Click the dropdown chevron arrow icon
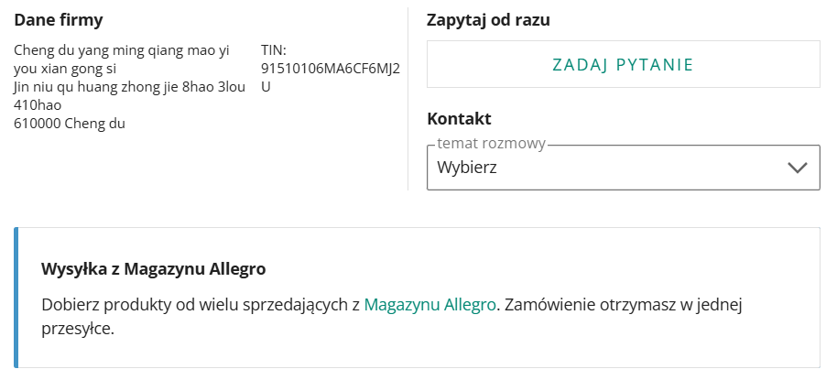The height and width of the screenshot is (380, 837). [x=797, y=168]
